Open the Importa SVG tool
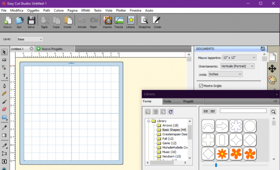This screenshot has height=170, width=280. (x=107, y=22)
